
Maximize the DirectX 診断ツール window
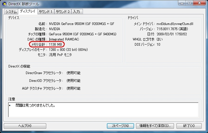190,3
